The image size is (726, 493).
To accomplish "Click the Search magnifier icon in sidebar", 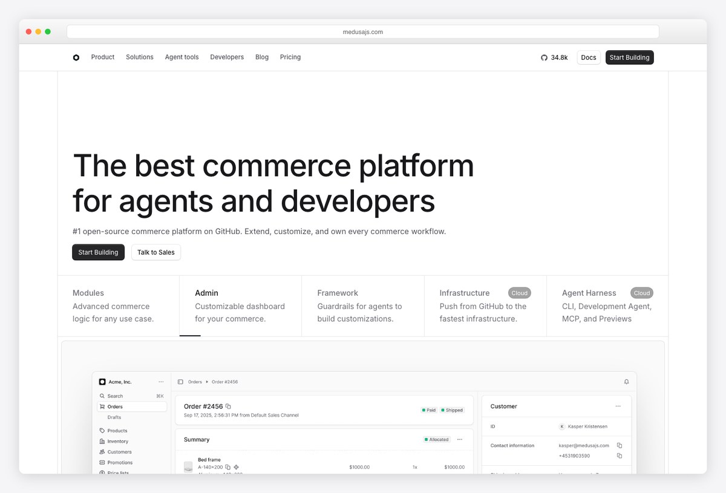I will tap(102, 396).
